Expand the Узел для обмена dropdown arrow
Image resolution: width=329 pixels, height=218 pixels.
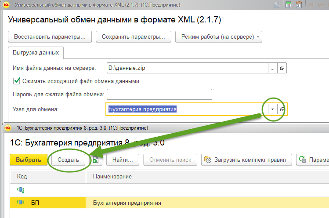[x=272, y=109]
